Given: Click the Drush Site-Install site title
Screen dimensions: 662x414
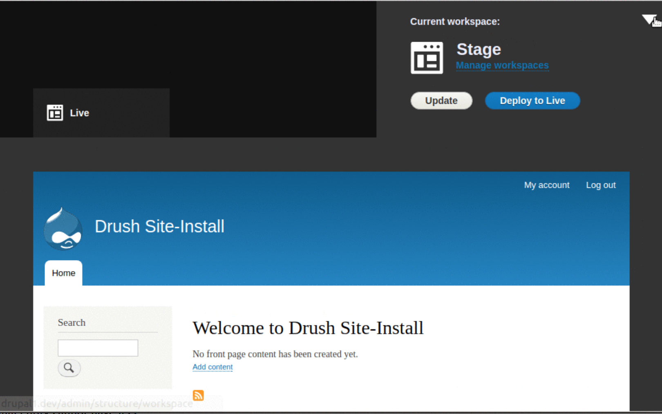Looking at the screenshot, I should 159,227.
